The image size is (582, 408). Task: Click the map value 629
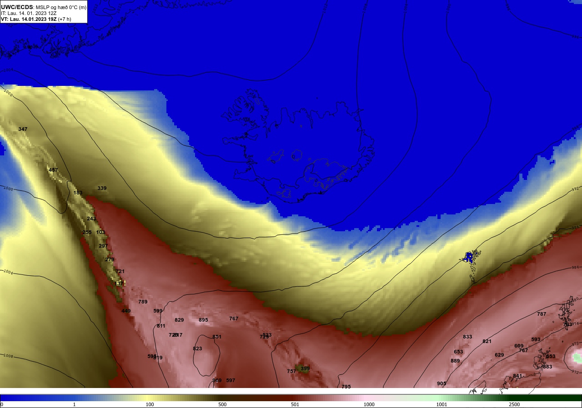click(499, 355)
